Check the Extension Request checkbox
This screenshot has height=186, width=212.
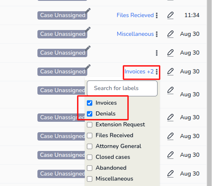point(90,125)
